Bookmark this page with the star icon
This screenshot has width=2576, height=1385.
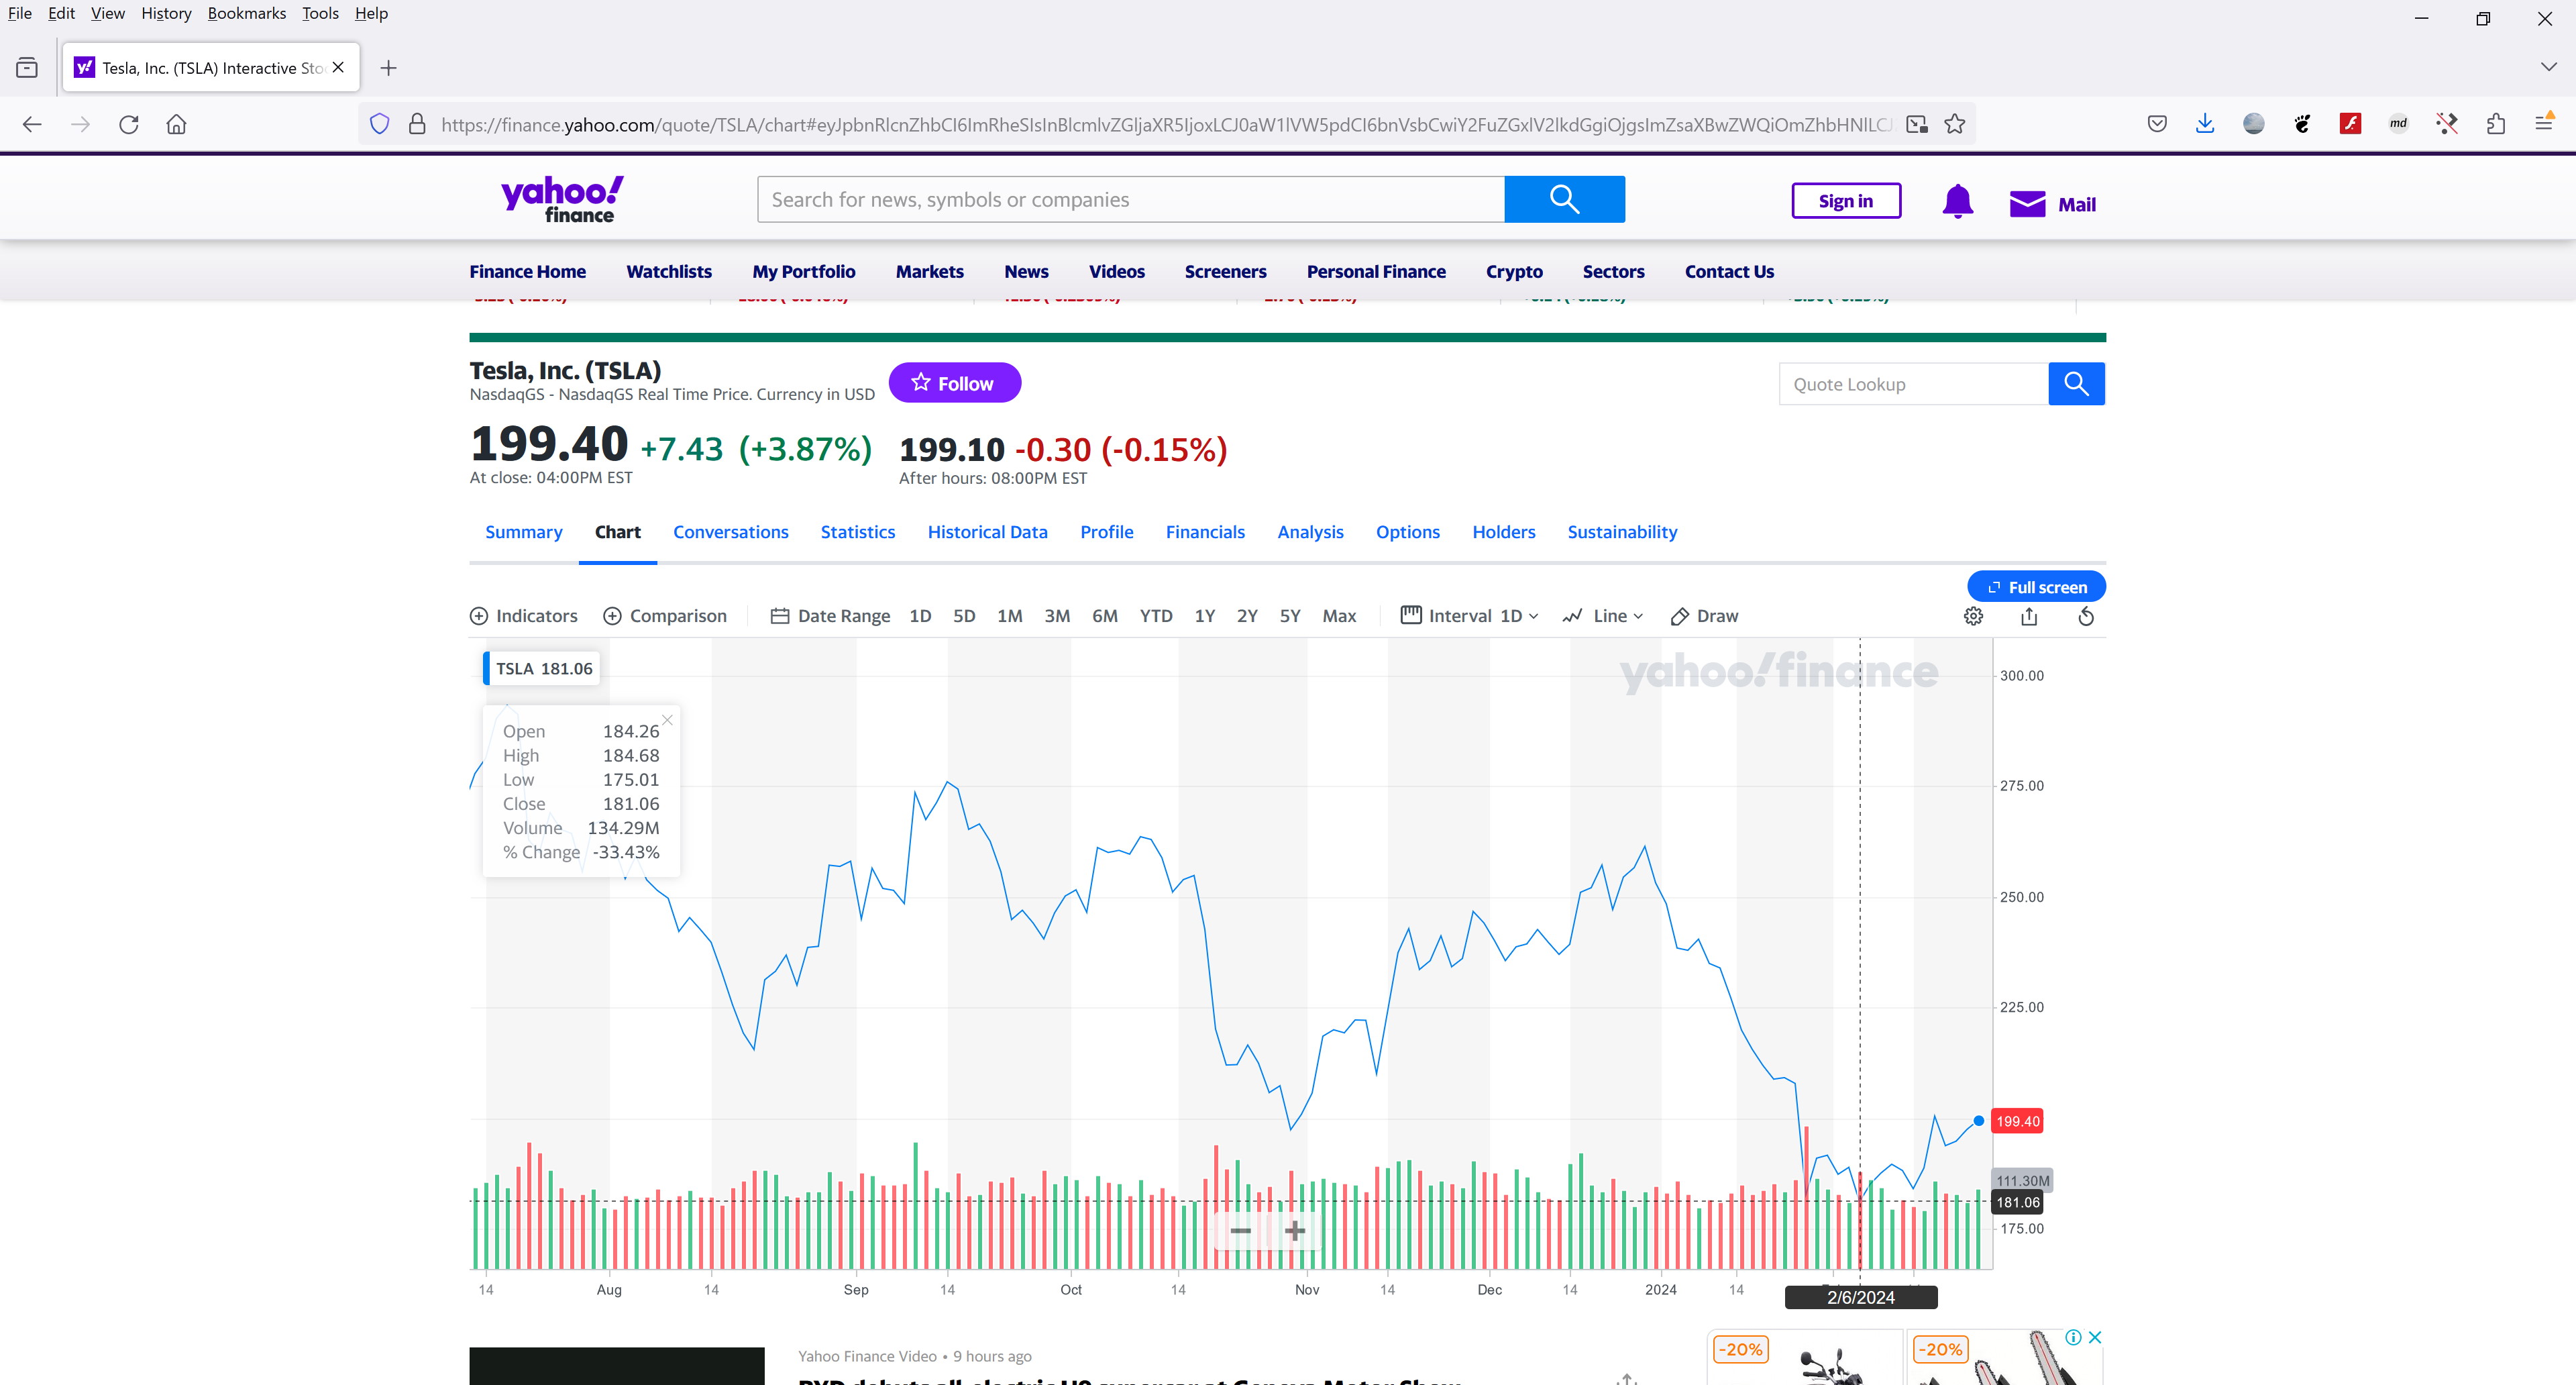coord(1954,124)
